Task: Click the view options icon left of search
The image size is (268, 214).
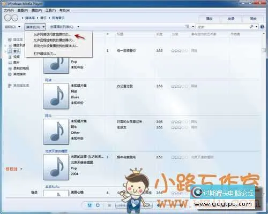Action: (187, 27)
